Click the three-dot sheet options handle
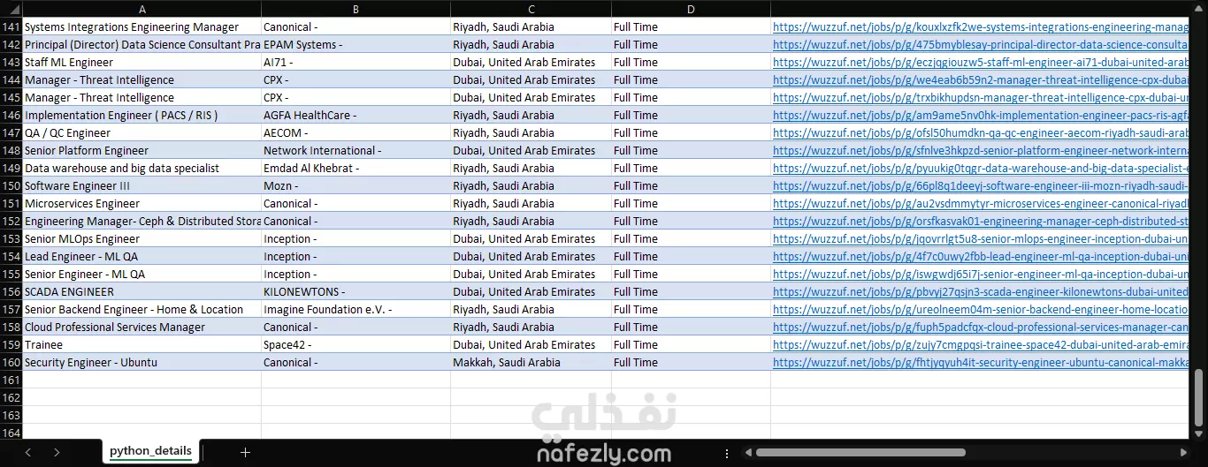Viewport: 1208px width, 467px height. (x=726, y=453)
